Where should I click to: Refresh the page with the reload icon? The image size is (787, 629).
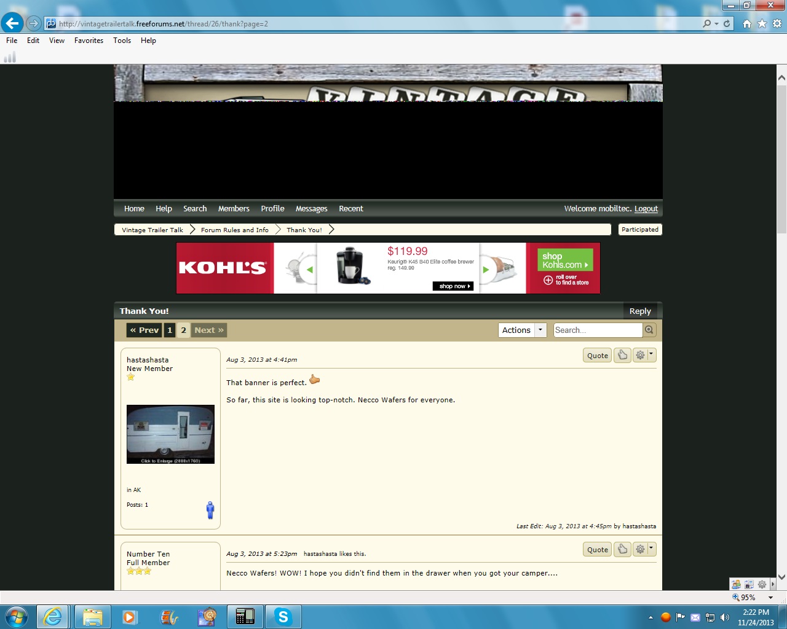tap(727, 23)
